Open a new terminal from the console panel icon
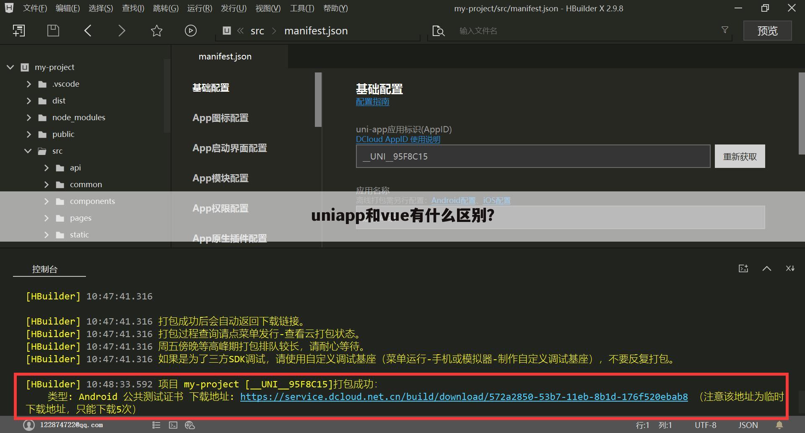Image resolution: width=805 pixels, height=433 pixels. pos(743,268)
